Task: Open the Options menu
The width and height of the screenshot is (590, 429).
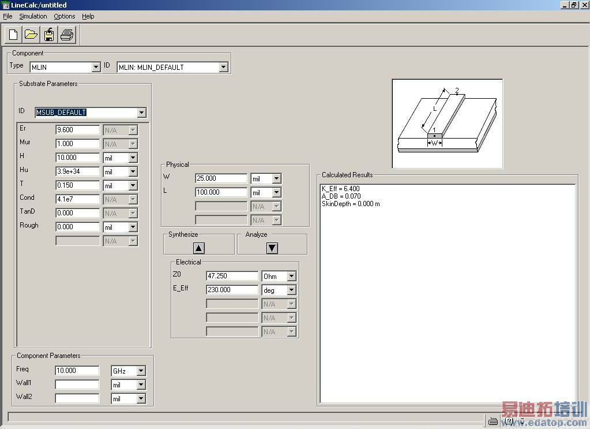Action: 65,16
